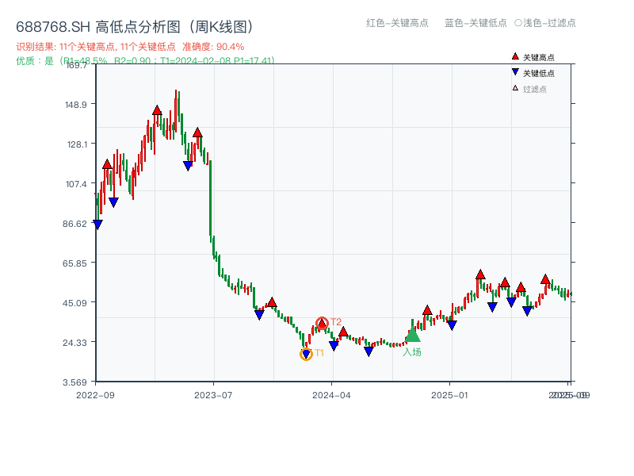Click the 蓝色-关键低点 header legend text

476,23
